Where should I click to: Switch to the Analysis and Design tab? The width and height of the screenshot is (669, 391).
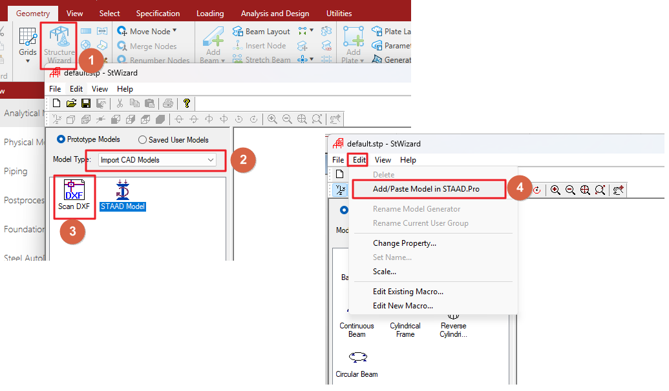pyautogui.click(x=275, y=13)
